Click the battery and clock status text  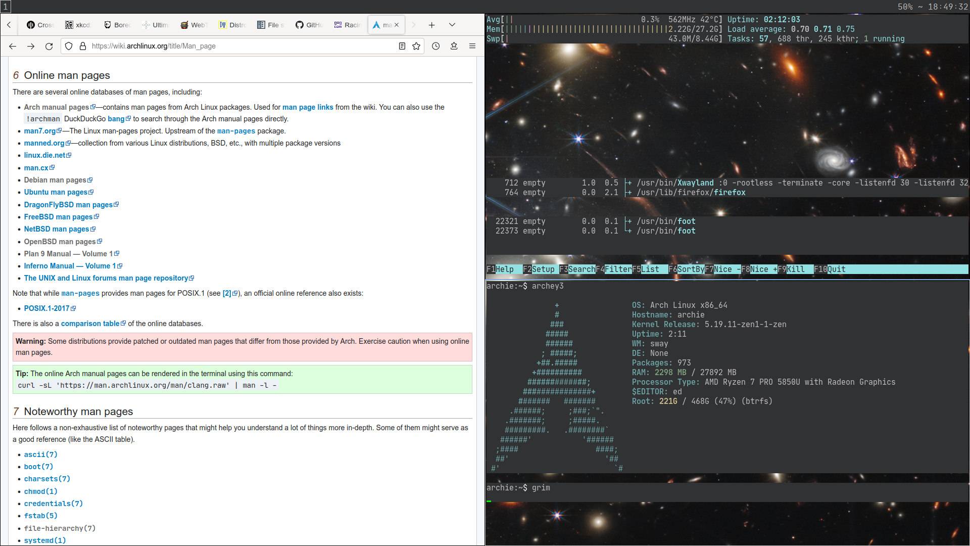pos(933,7)
